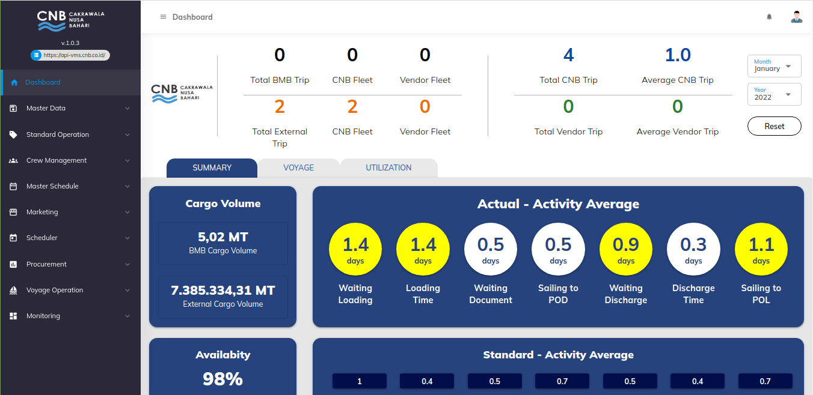Switch to the VOYAGE tab

click(298, 168)
